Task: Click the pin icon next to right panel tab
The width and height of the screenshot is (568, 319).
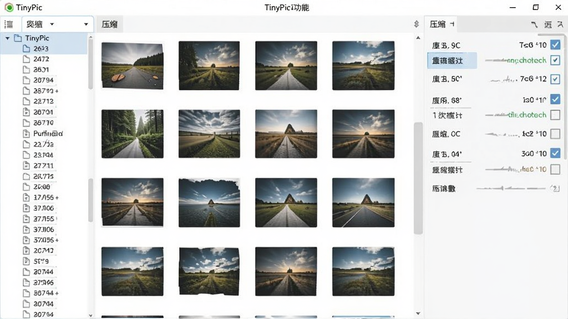Action: click(452, 24)
